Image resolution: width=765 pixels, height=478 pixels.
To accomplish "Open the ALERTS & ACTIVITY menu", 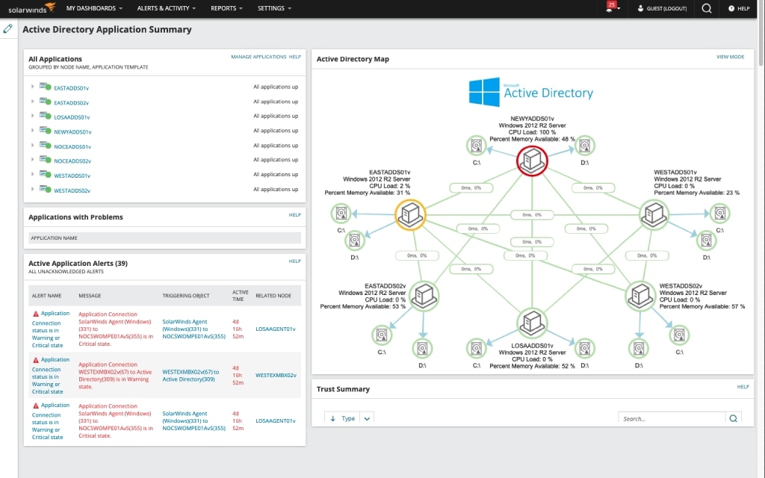I will point(165,8).
